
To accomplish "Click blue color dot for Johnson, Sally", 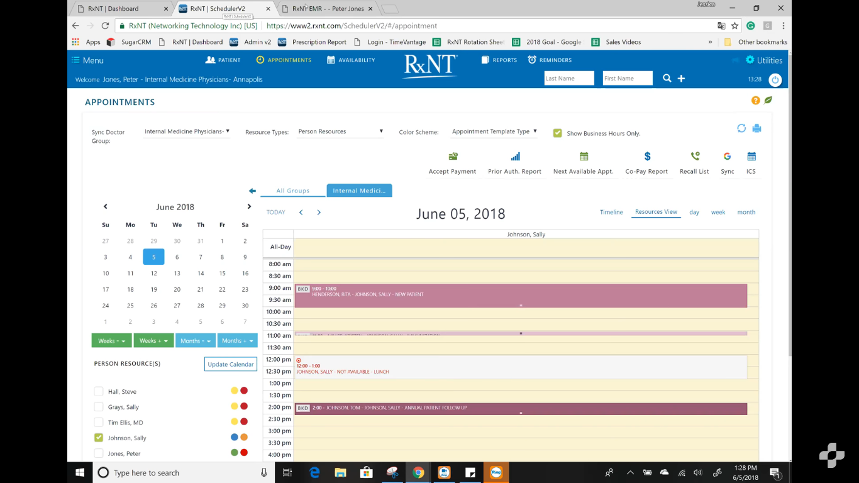I will pyautogui.click(x=235, y=437).
